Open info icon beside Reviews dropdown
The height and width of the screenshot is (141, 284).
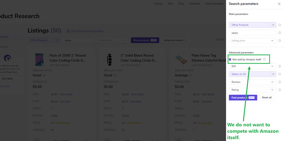coord(279,82)
